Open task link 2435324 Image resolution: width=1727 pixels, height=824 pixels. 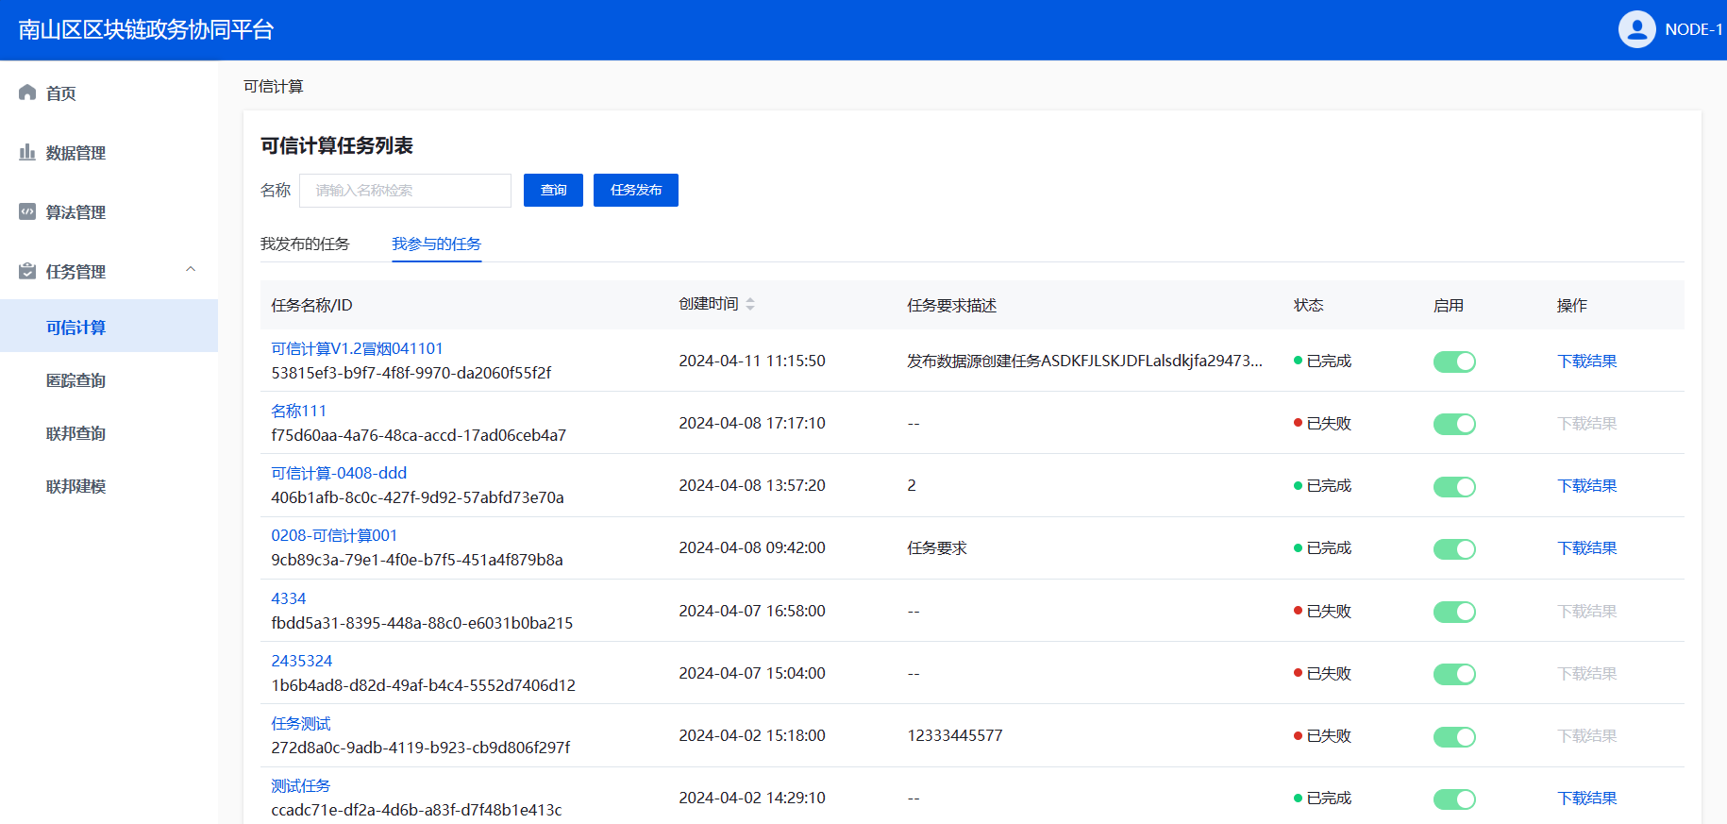click(302, 661)
